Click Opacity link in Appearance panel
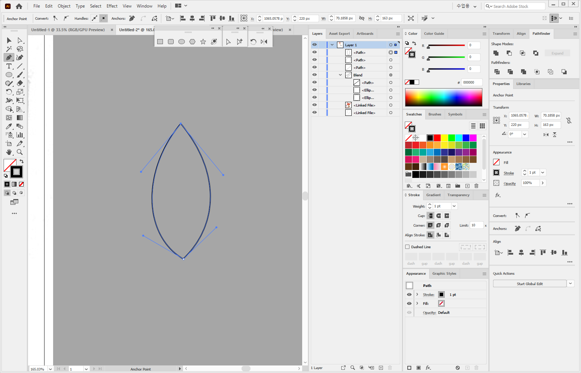Screen dimensions: 581x373 pos(429,313)
